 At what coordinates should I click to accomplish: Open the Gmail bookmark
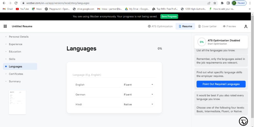coord(8,9)
